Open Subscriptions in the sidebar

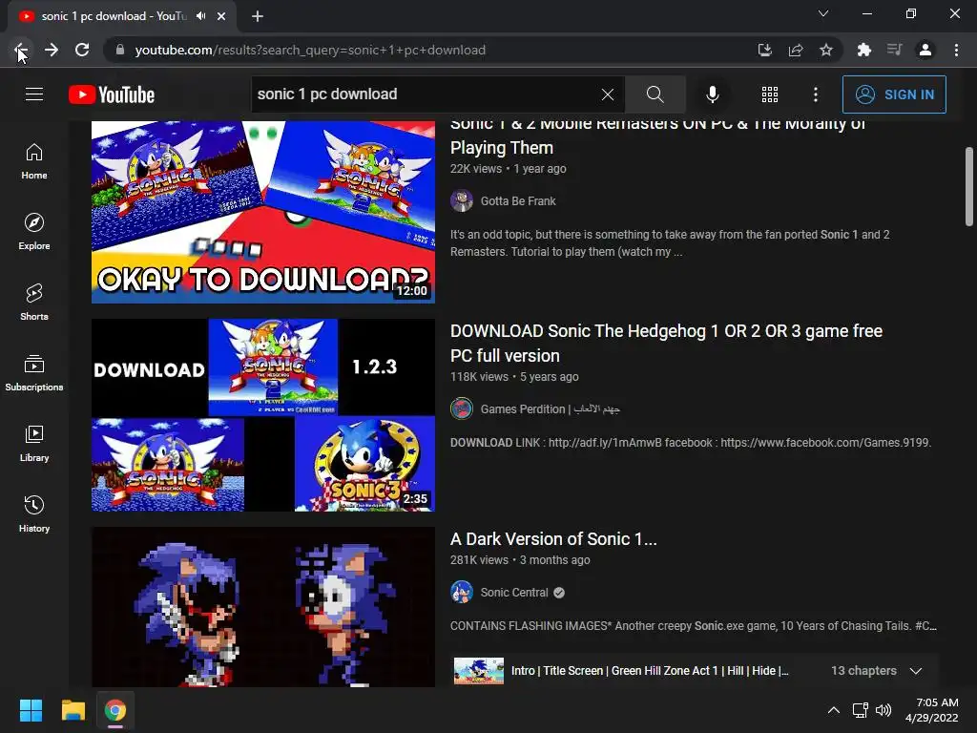[34, 373]
